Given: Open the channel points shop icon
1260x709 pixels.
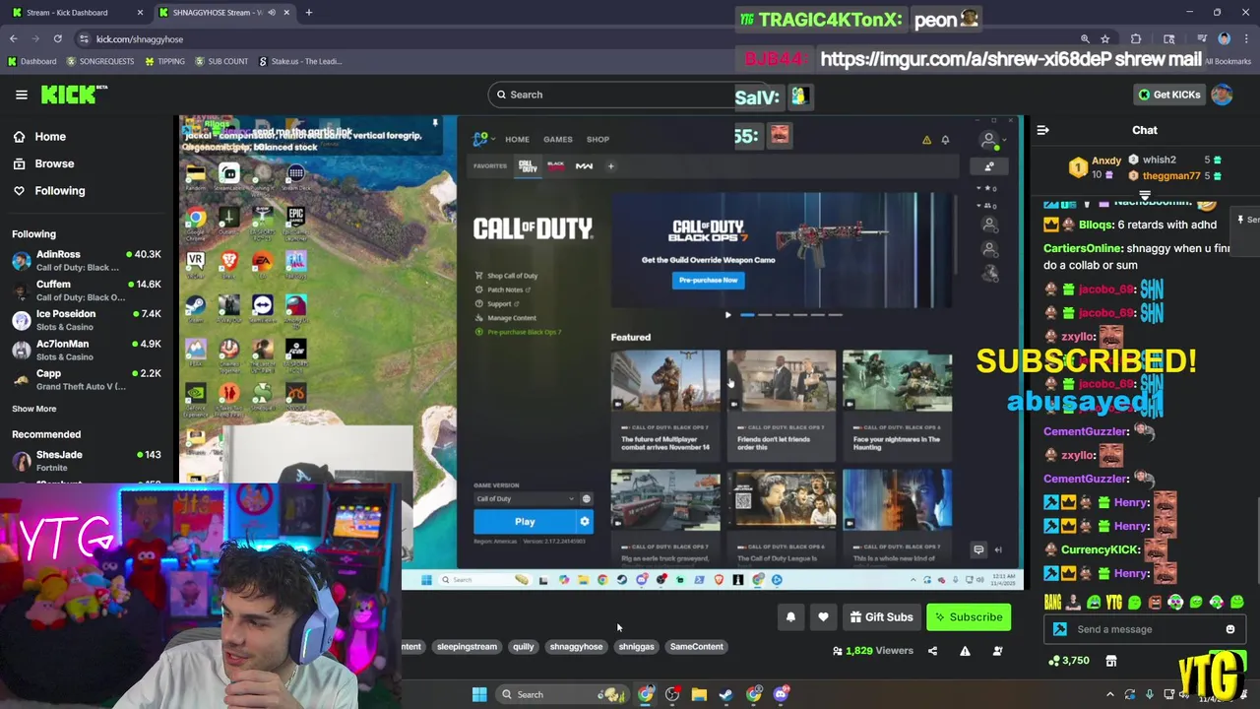Looking at the screenshot, I should (1111, 661).
